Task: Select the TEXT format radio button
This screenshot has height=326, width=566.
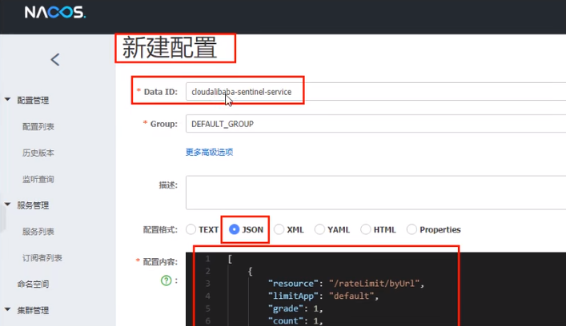Action: click(191, 229)
